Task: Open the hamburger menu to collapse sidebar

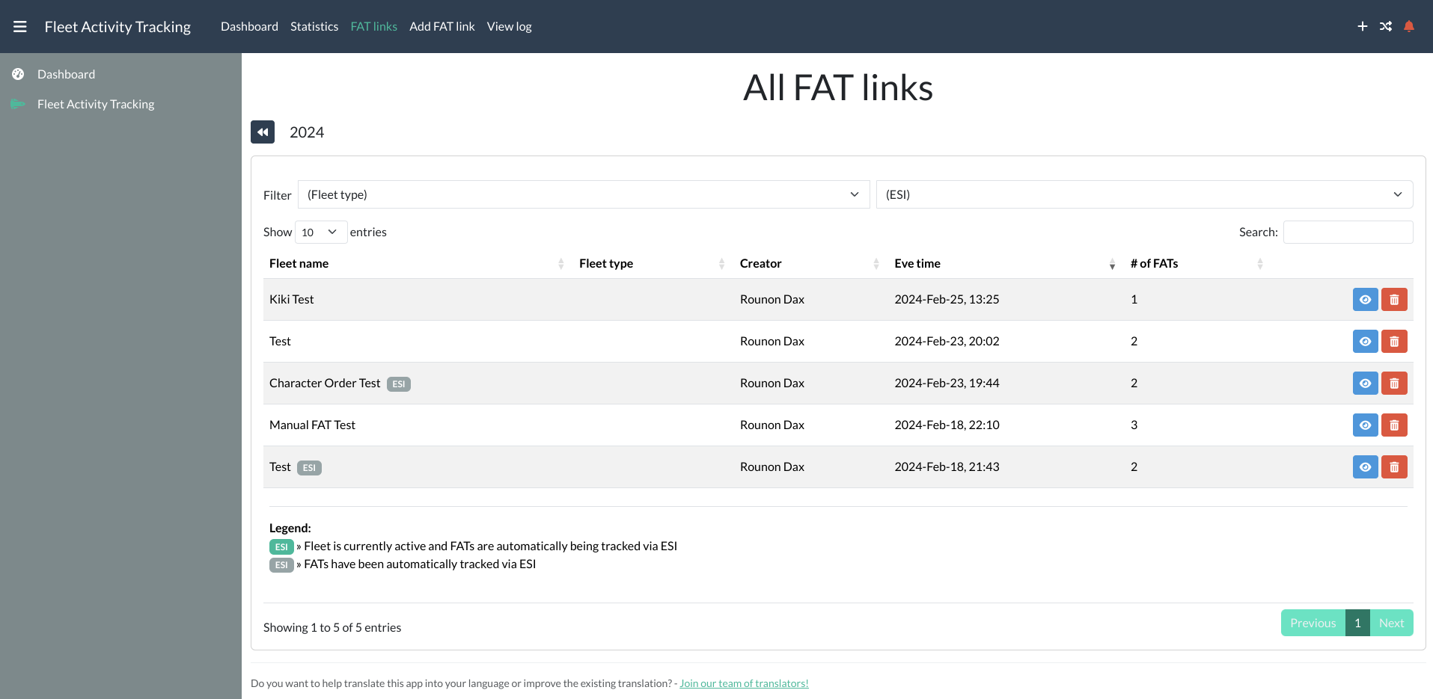Action: tap(19, 26)
